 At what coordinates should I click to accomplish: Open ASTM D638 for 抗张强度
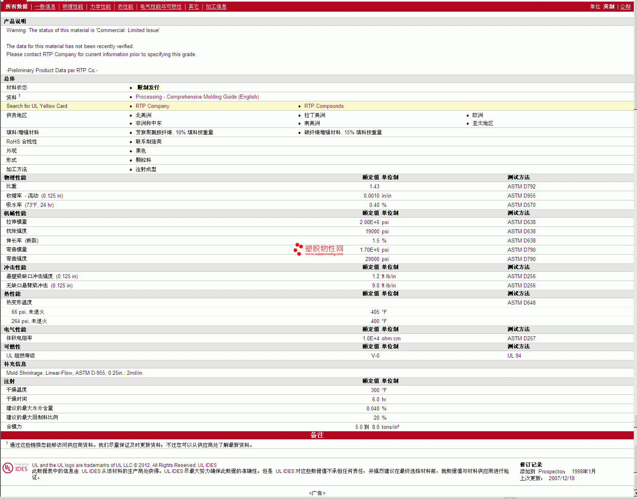(521, 232)
